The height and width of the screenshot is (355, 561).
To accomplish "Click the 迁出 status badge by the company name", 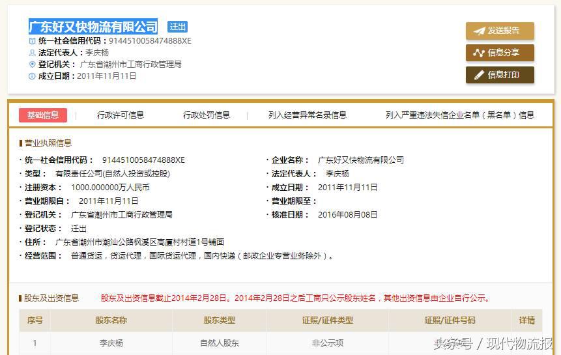I will [x=177, y=27].
